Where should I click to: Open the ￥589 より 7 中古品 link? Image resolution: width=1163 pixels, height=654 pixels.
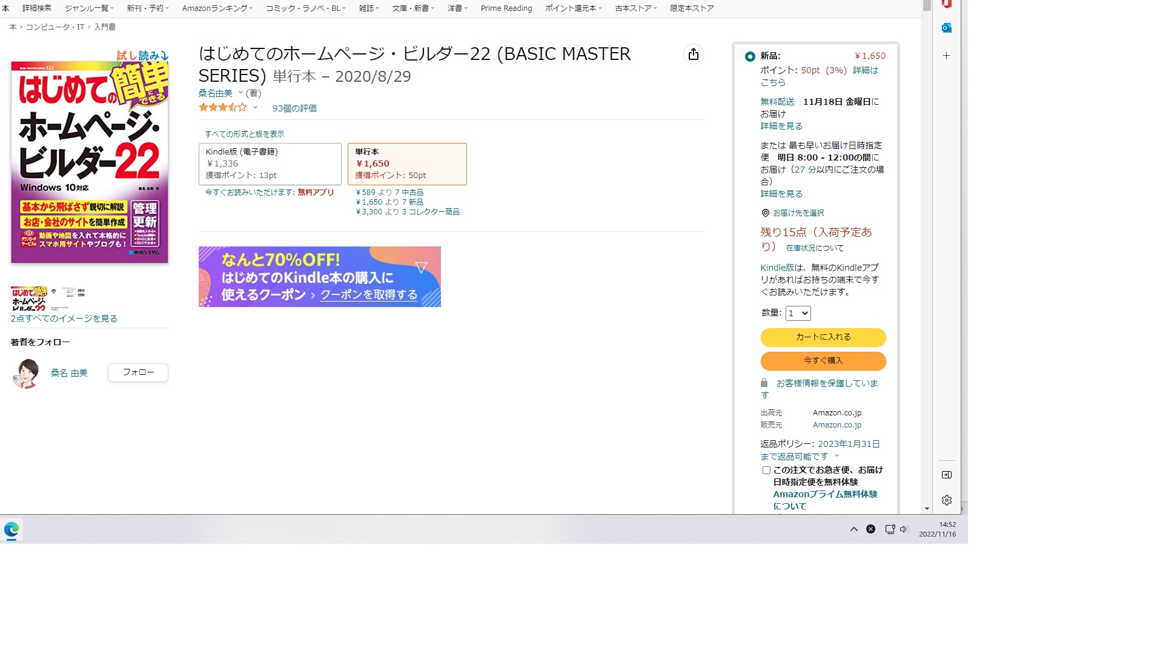coord(389,193)
